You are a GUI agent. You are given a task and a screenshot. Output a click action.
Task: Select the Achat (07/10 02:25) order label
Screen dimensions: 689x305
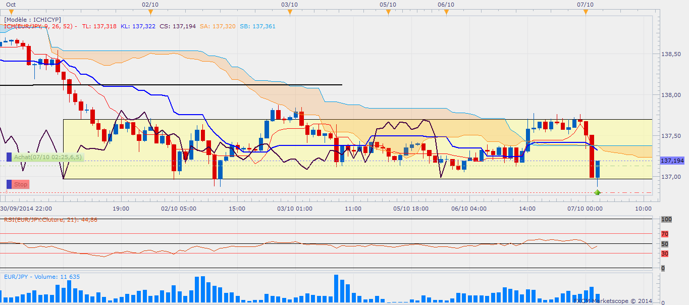point(47,157)
